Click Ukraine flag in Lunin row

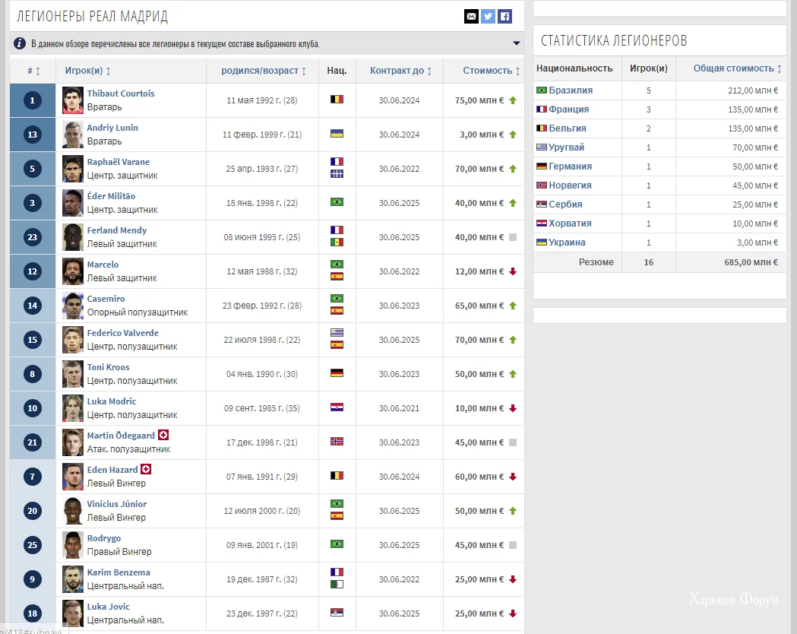click(x=337, y=133)
